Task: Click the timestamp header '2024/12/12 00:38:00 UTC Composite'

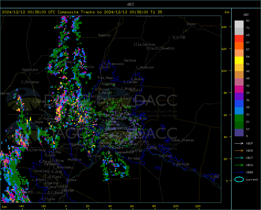Action: click(40, 12)
